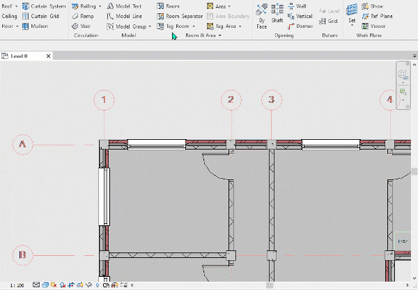Expand the Room & Area panel arrow
Image resolution: width=418 pixels, height=290 pixels.
(220, 35)
